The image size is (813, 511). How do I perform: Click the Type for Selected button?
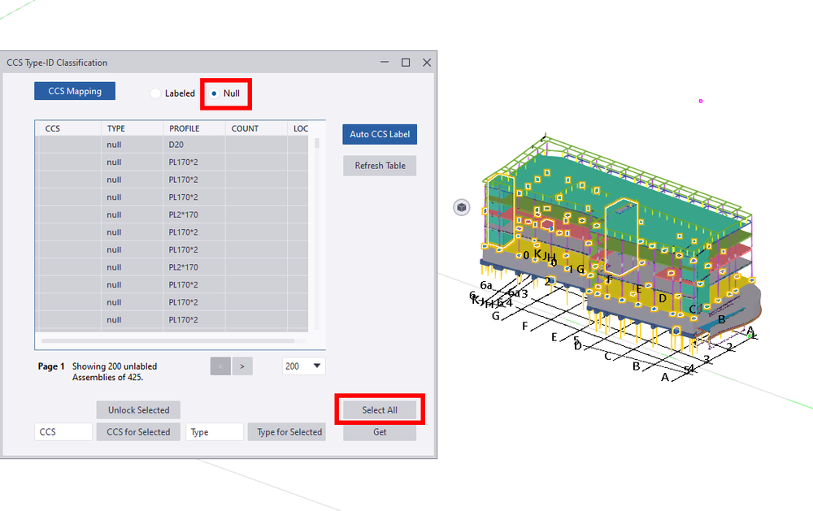[x=287, y=431]
